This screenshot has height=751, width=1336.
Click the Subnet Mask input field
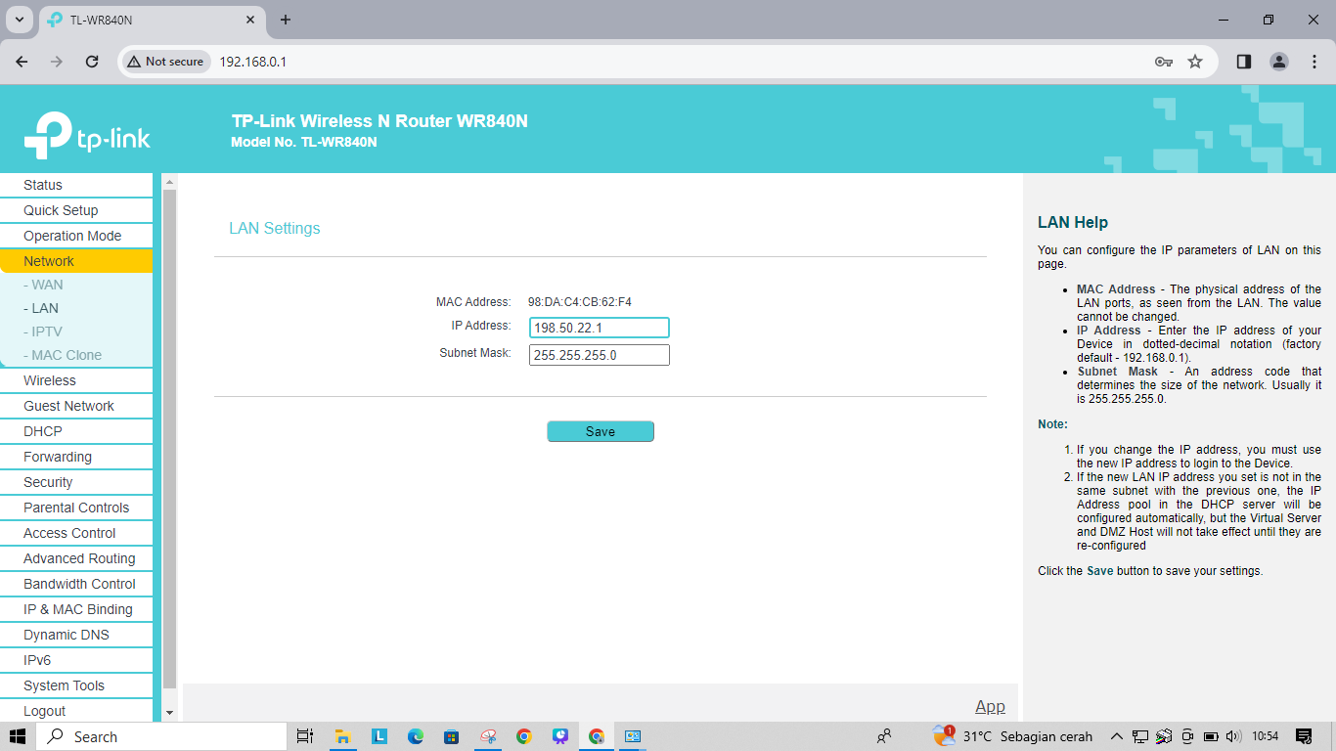[600, 355]
